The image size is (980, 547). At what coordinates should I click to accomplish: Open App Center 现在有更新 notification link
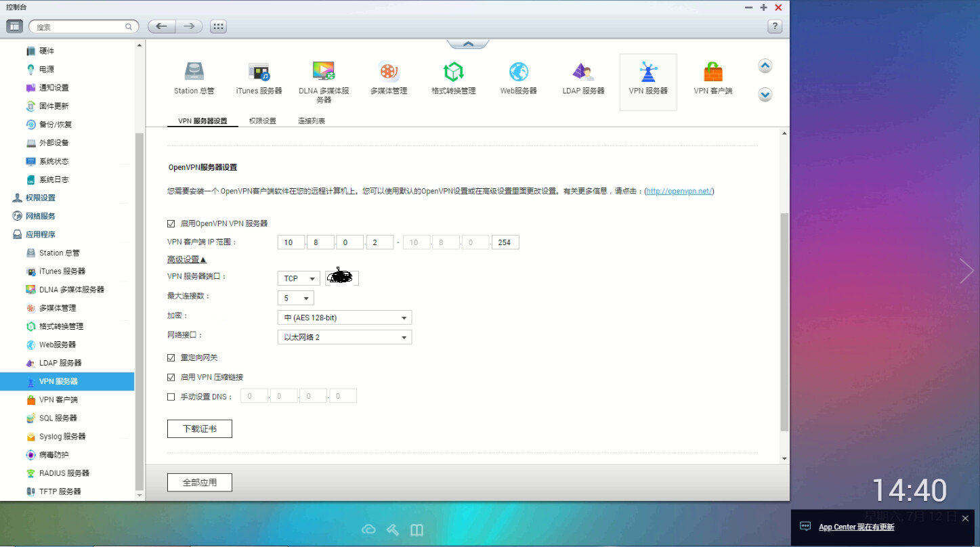857,527
